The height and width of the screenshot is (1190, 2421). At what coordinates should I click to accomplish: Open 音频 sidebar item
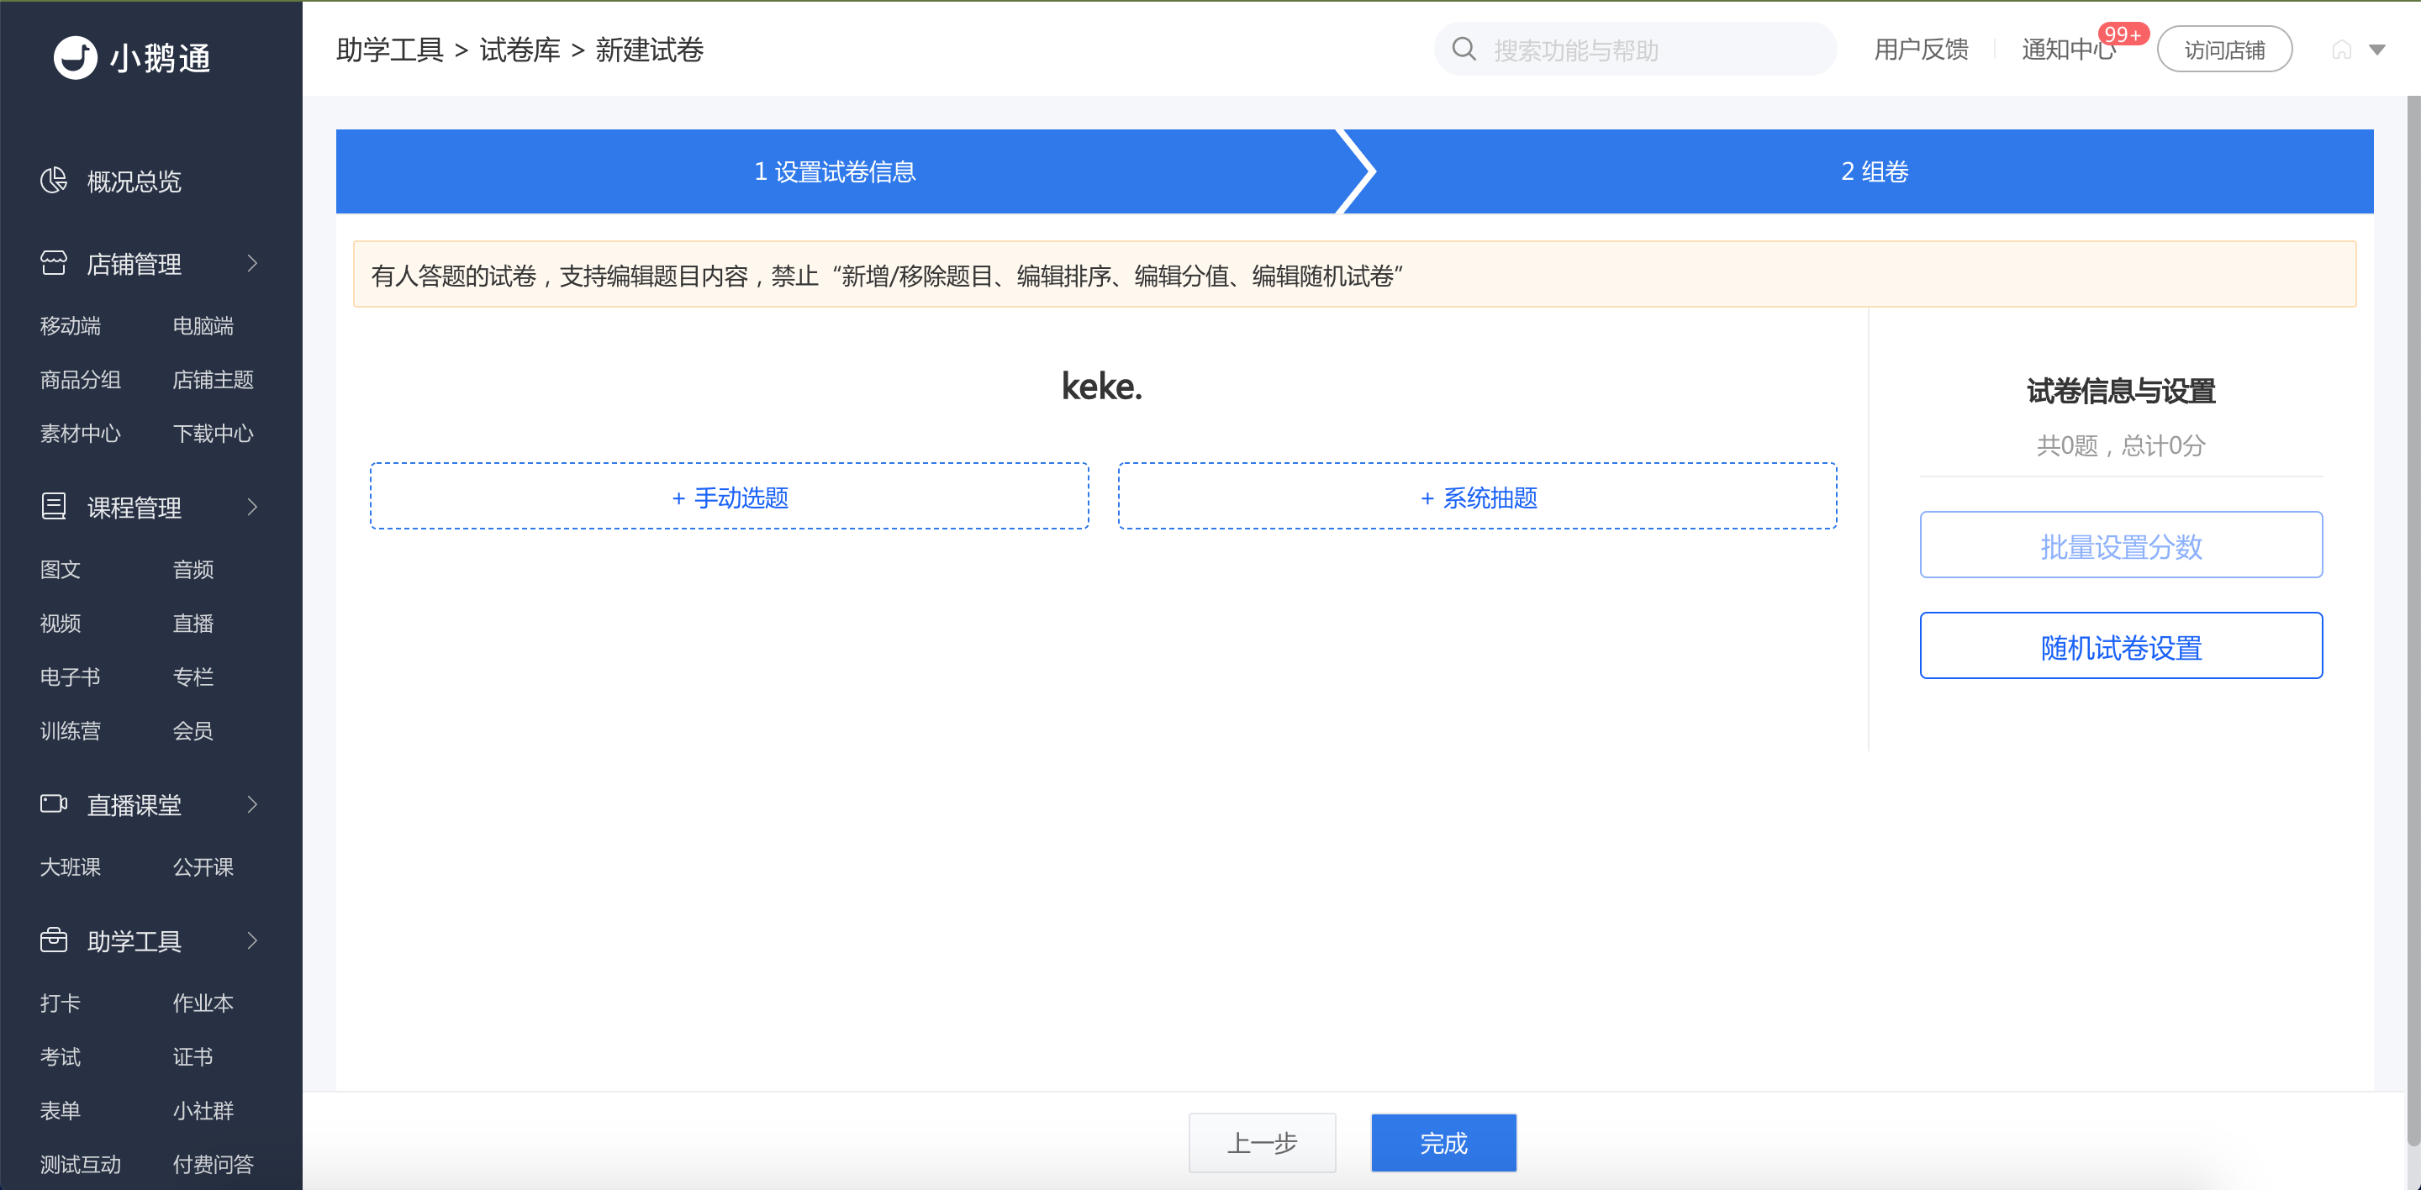tap(193, 569)
